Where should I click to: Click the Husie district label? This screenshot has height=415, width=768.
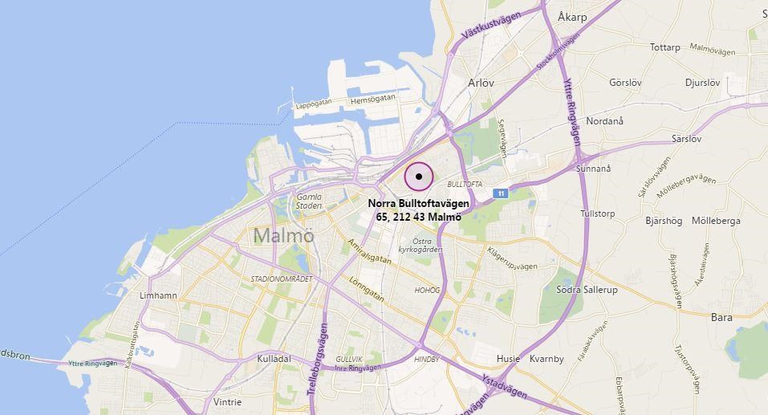point(508,359)
